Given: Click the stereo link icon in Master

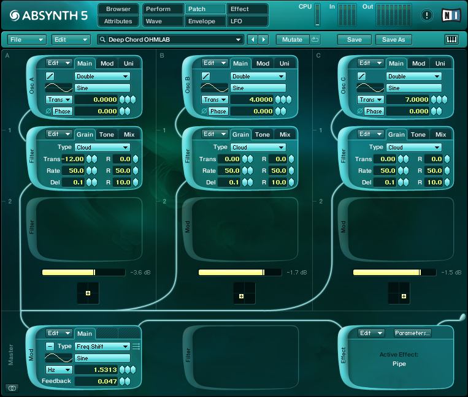Looking at the screenshot, I should pyautogui.click(x=12, y=388).
